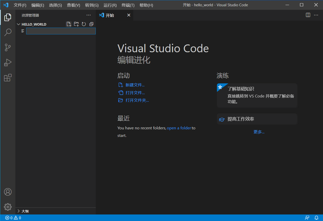Minimize the VS Code window
Viewport: 323px width, 221px height.
(x=287, y=5)
